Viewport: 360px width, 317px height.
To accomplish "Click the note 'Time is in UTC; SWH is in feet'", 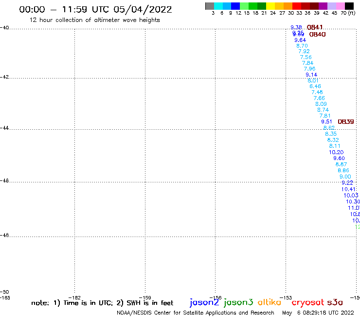I will pos(102,303).
